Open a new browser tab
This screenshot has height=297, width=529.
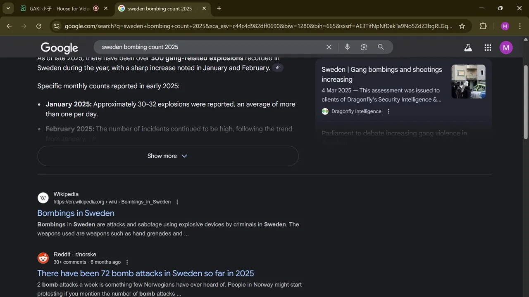point(219,8)
